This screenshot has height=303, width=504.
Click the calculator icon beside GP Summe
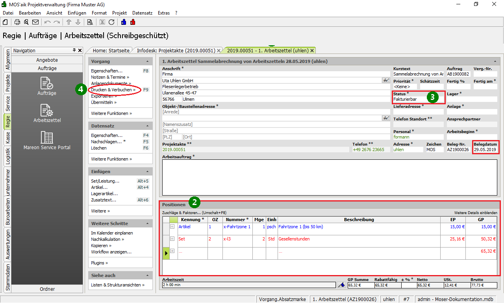tap(341, 285)
